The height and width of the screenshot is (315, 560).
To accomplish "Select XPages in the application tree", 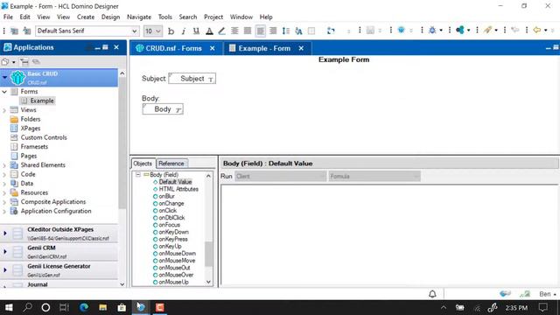I will 31,129.
